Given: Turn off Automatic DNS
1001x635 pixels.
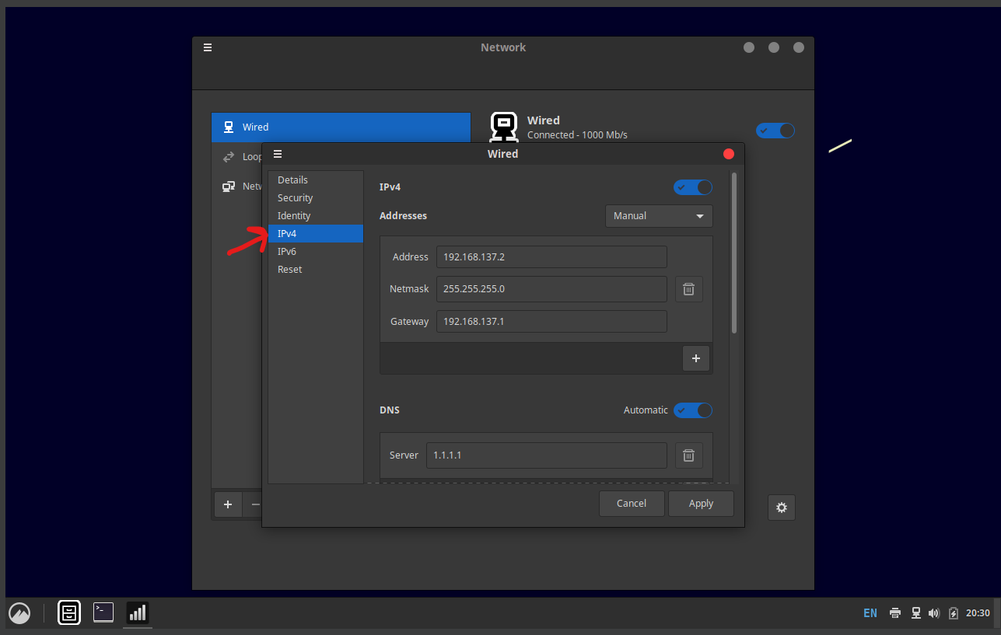Looking at the screenshot, I should [x=692, y=410].
